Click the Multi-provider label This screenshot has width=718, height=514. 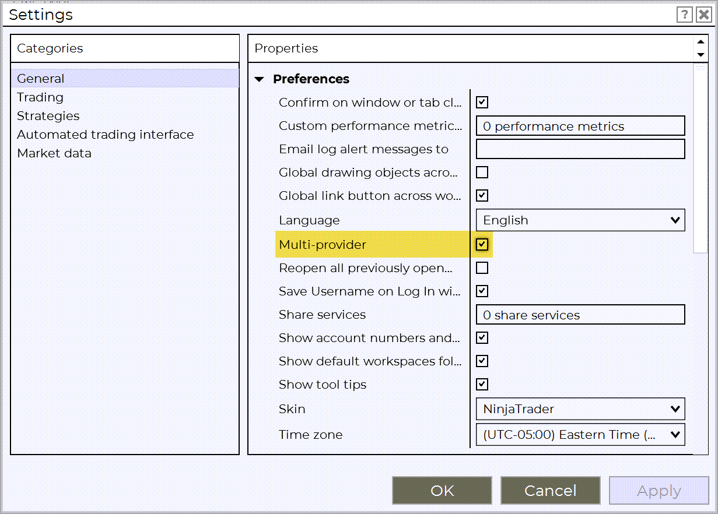(x=323, y=245)
